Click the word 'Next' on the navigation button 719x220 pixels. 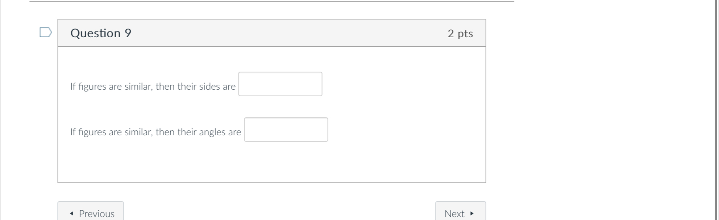454,214
